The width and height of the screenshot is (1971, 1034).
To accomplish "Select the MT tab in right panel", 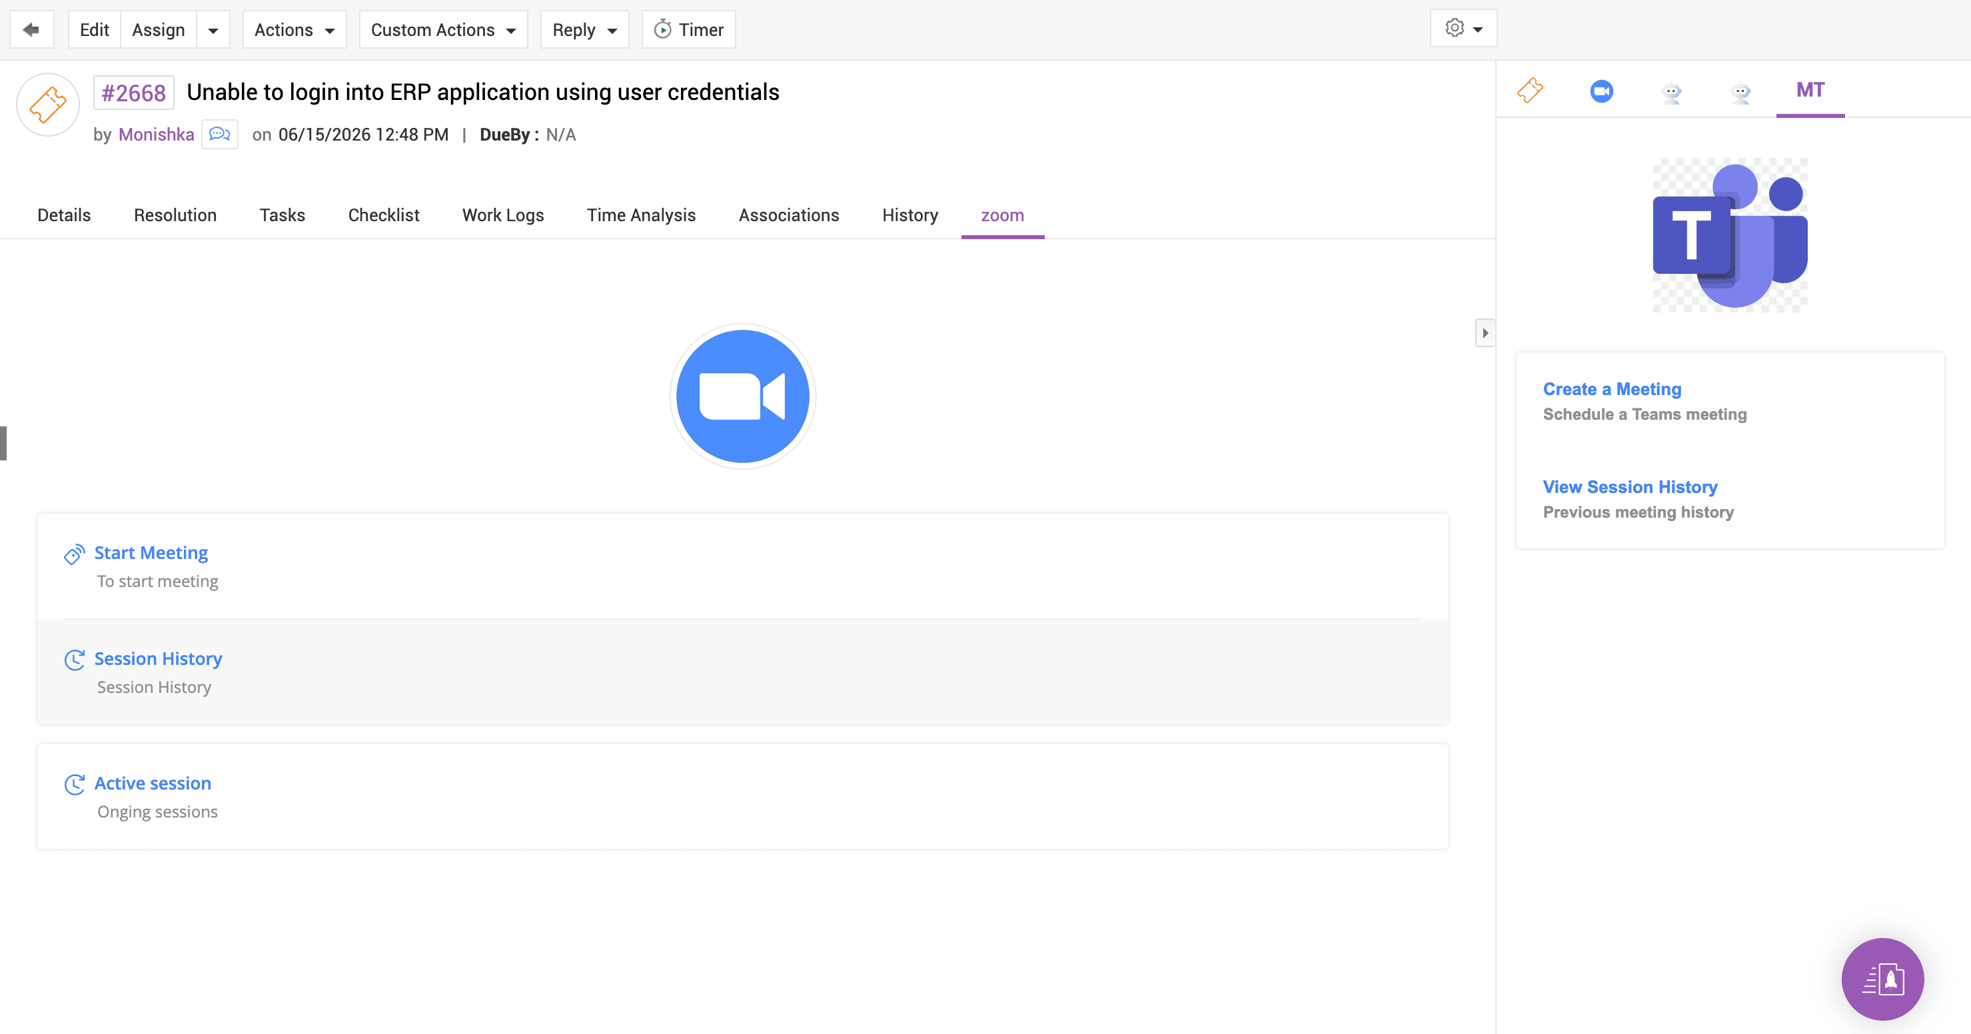I will click(x=1810, y=90).
